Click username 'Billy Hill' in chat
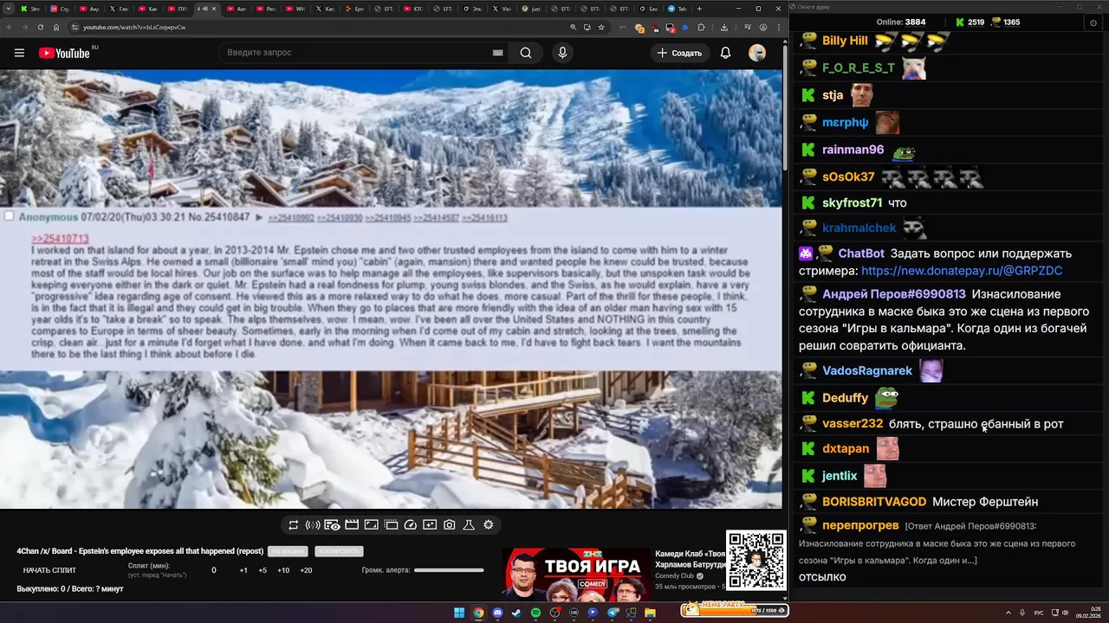This screenshot has width=1109, height=623. pos(845,41)
